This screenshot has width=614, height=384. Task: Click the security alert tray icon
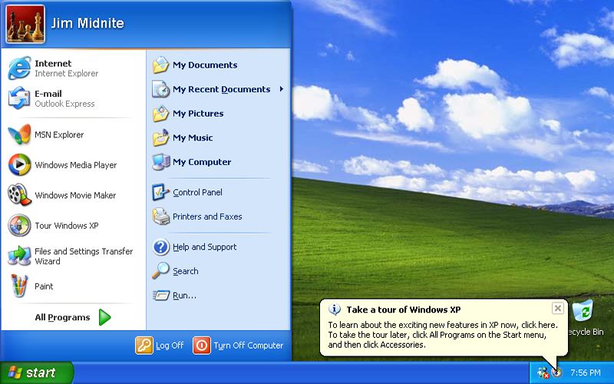coord(543,372)
